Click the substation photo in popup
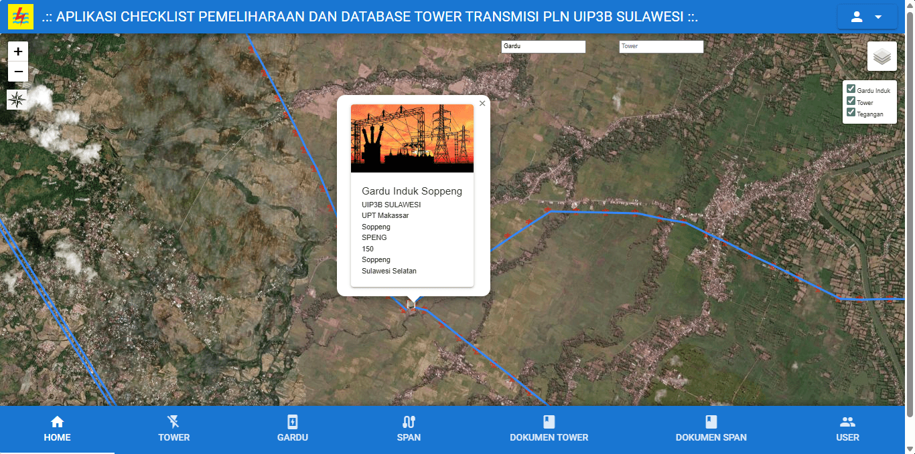 click(x=412, y=138)
